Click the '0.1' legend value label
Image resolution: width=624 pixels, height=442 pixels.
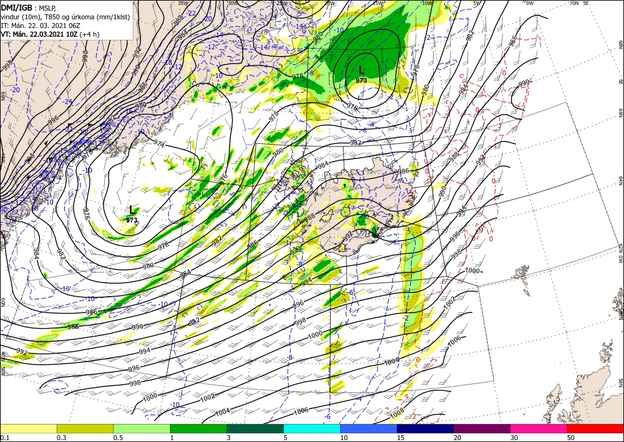point(4,438)
